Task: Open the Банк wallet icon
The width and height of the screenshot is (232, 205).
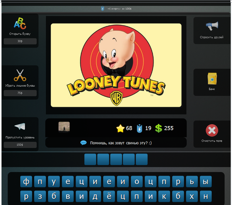Action: click(212, 79)
